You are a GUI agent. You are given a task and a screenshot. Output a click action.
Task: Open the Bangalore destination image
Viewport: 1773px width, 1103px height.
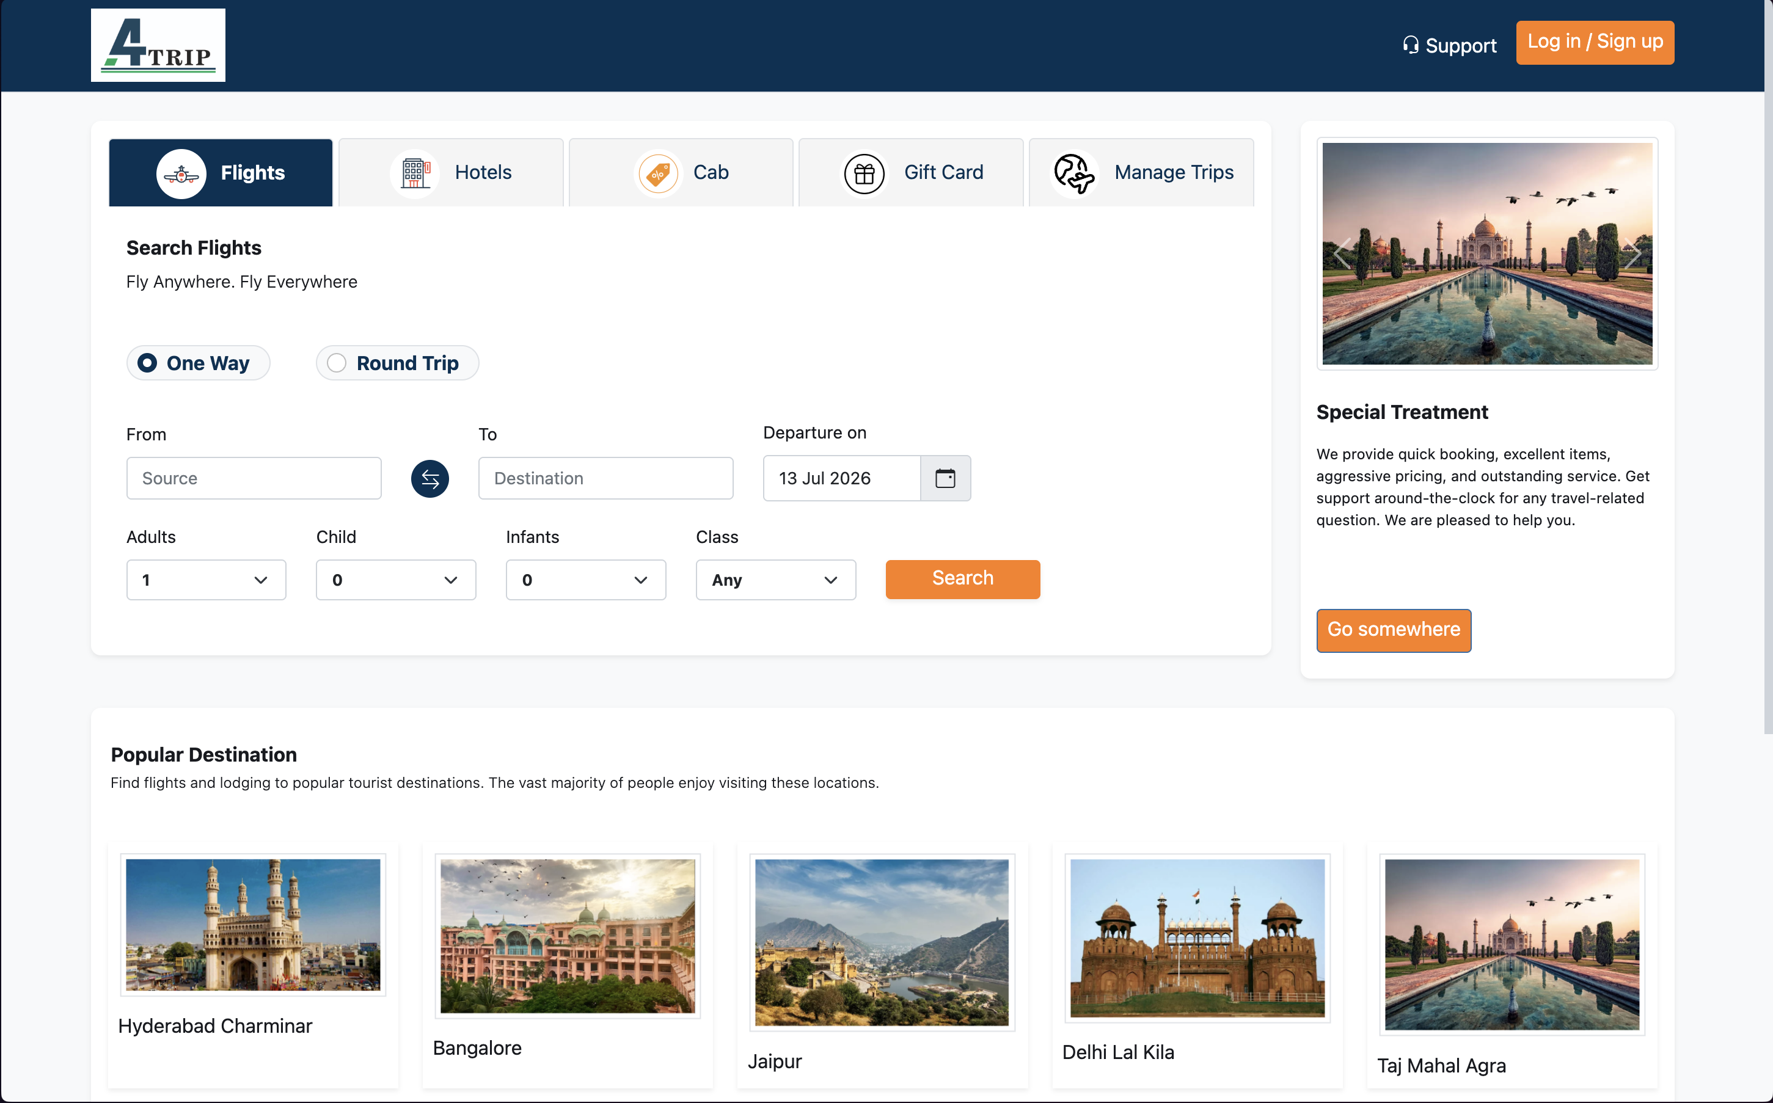point(567,936)
